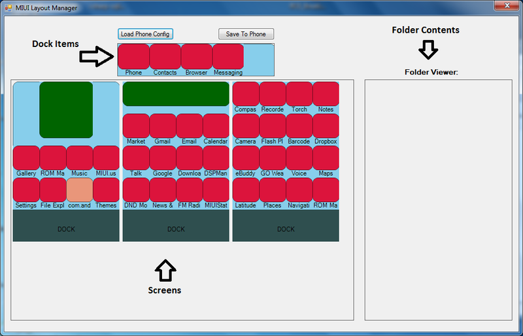Select the Contacts dock item icon
The height and width of the screenshot is (336, 523).
(x=165, y=56)
